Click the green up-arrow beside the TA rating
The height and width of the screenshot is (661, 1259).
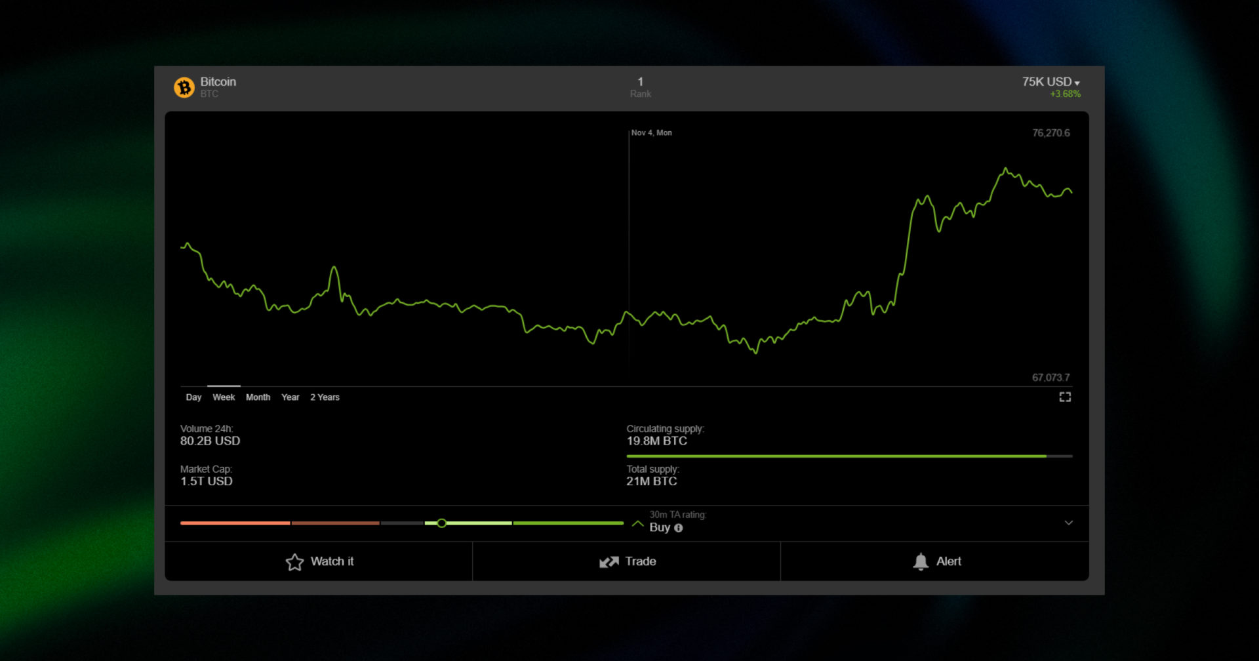(637, 523)
